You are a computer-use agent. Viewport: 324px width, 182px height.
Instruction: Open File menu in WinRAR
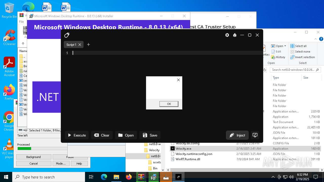point(22,22)
